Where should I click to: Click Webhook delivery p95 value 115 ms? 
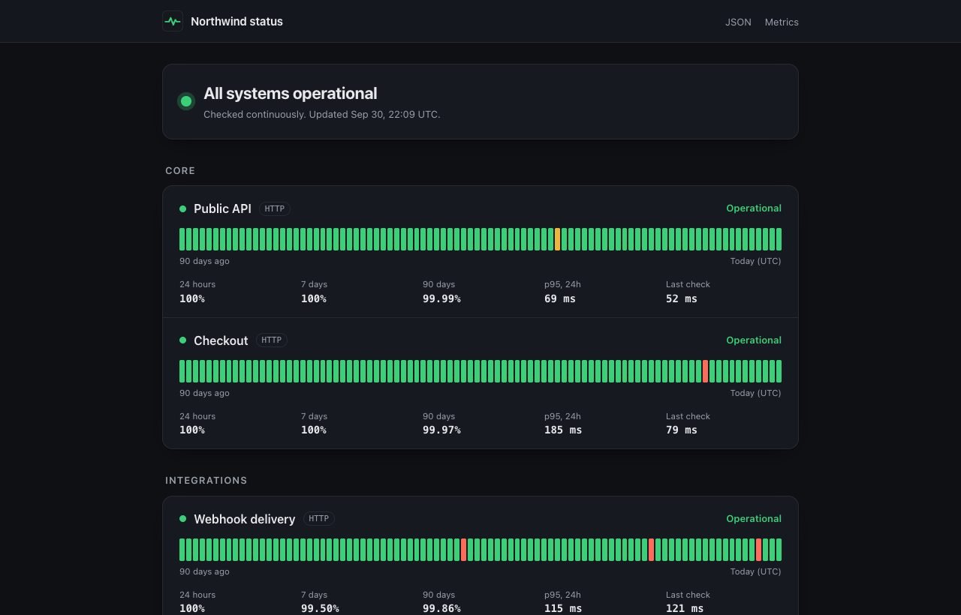pos(563,608)
